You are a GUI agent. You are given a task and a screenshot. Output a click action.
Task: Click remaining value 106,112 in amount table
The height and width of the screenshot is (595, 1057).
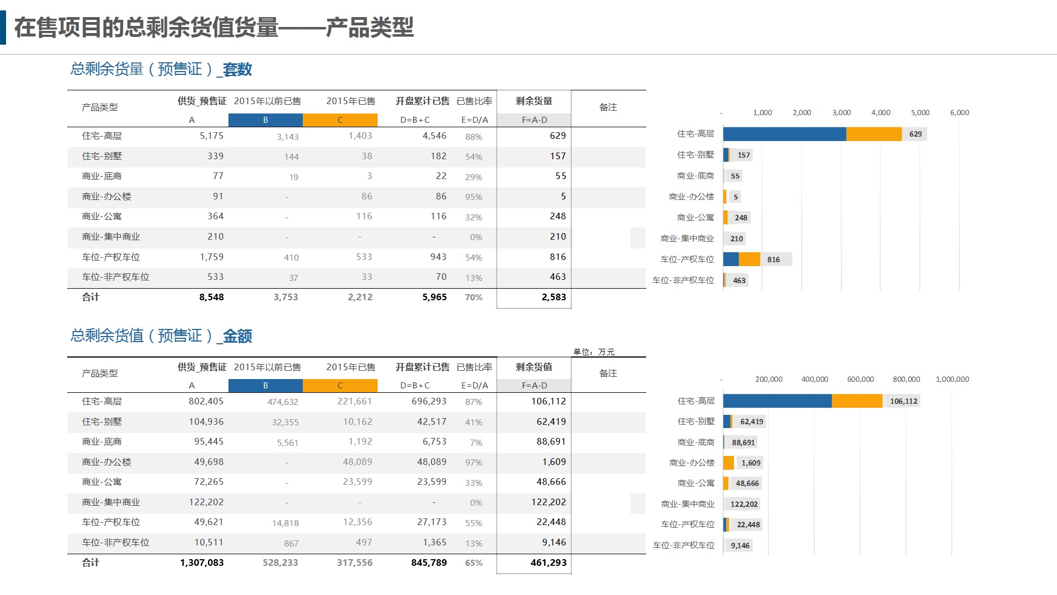[548, 401]
